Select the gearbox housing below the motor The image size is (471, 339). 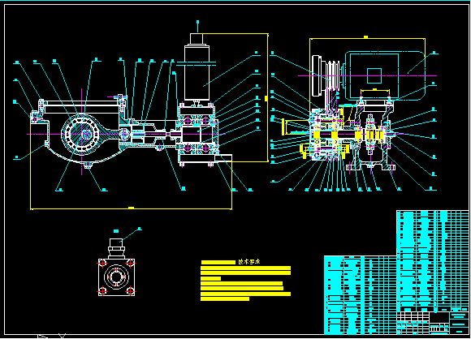pyautogui.click(x=371, y=135)
